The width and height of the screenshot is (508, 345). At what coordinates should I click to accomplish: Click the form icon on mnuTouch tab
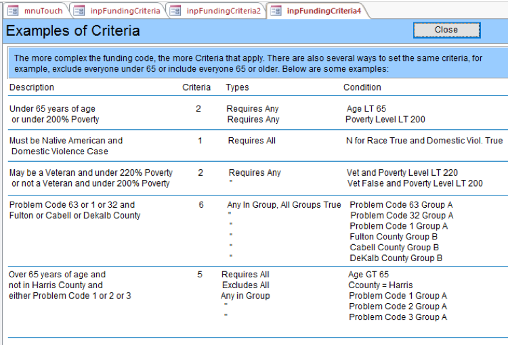[x=13, y=11]
